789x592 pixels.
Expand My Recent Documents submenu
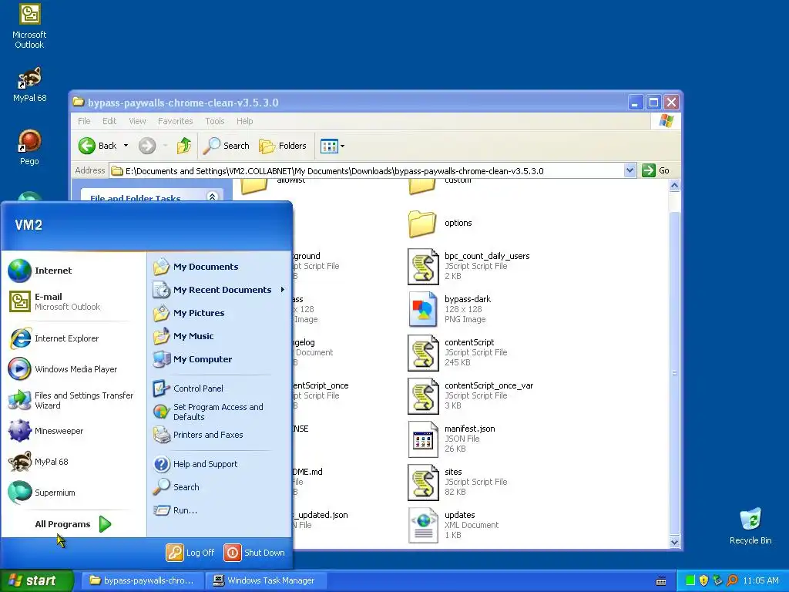(x=220, y=290)
